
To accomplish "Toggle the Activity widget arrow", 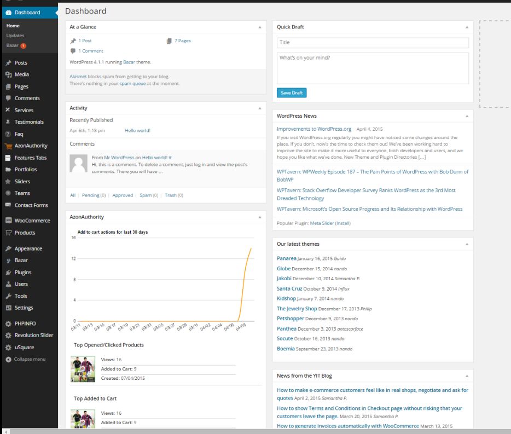I will click(260, 108).
